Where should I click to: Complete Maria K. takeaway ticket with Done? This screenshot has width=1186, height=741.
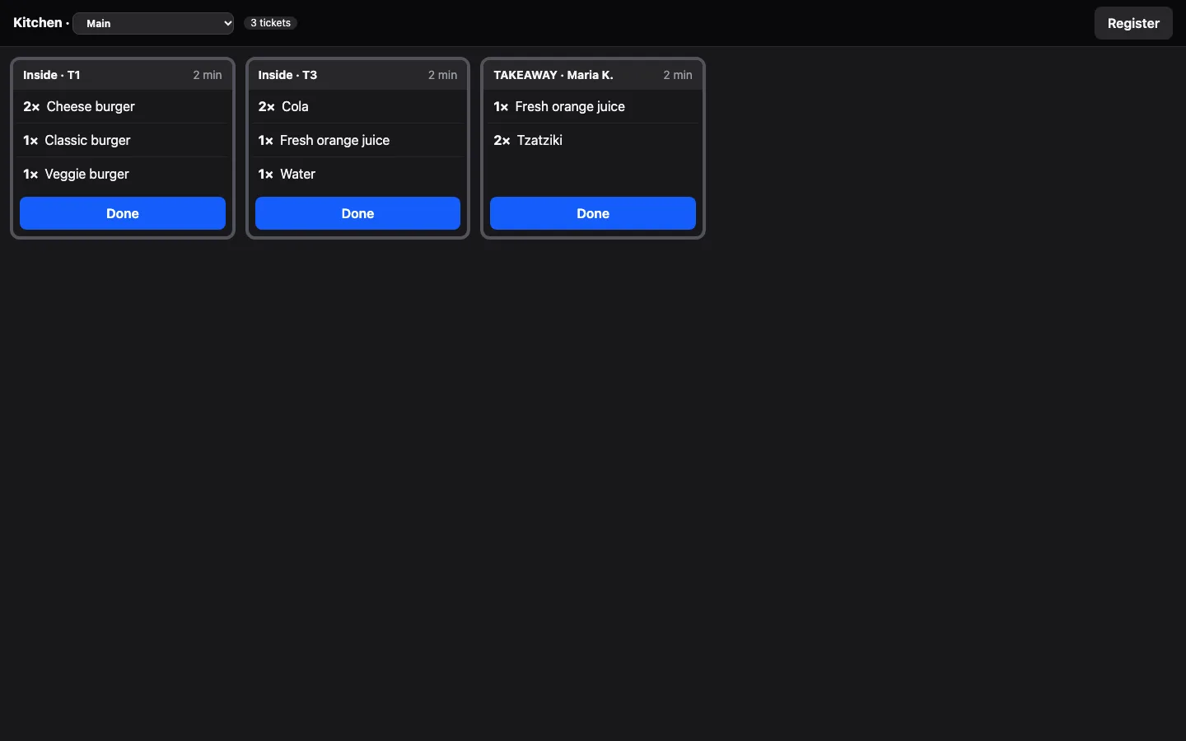(x=593, y=213)
